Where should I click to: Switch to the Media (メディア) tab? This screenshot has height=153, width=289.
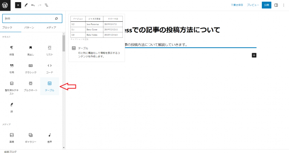(x=51, y=28)
